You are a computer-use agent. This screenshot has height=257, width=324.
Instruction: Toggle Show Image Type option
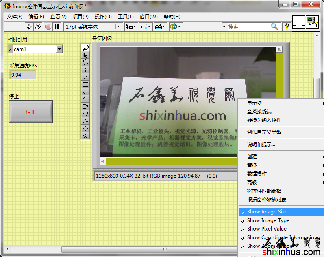pyautogui.click(x=268, y=220)
